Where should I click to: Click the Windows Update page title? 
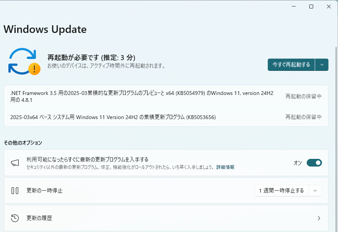click(45, 29)
